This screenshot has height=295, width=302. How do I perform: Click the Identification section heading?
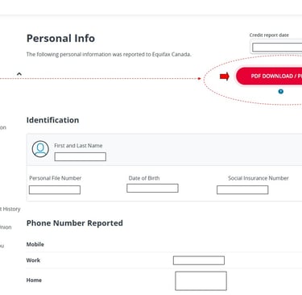[x=52, y=120]
